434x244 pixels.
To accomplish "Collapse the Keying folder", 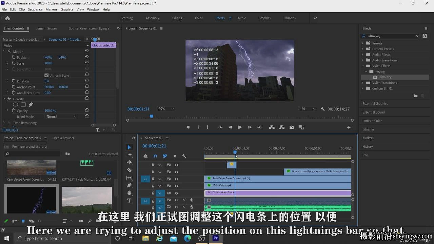I will (x=366, y=72).
